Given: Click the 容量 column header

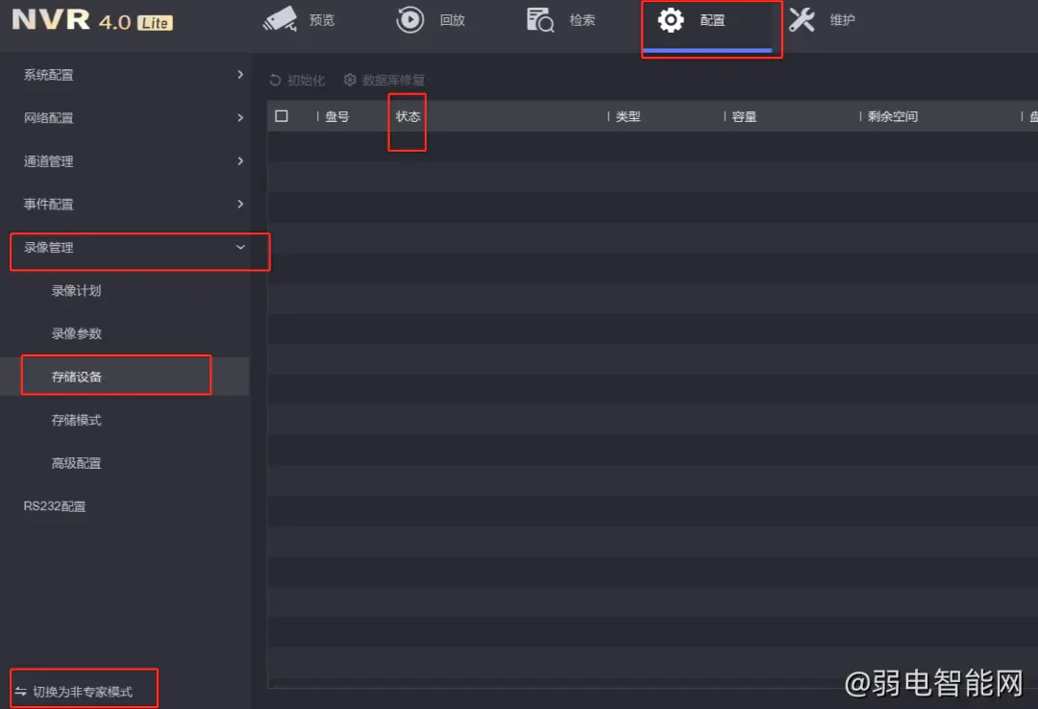Looking at the screenshot, I should (744, 116).
